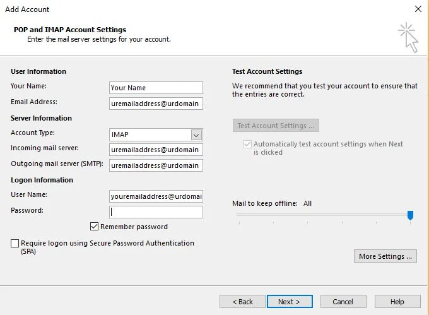
Task: Cancel the account setup
Action: (343, 301)
